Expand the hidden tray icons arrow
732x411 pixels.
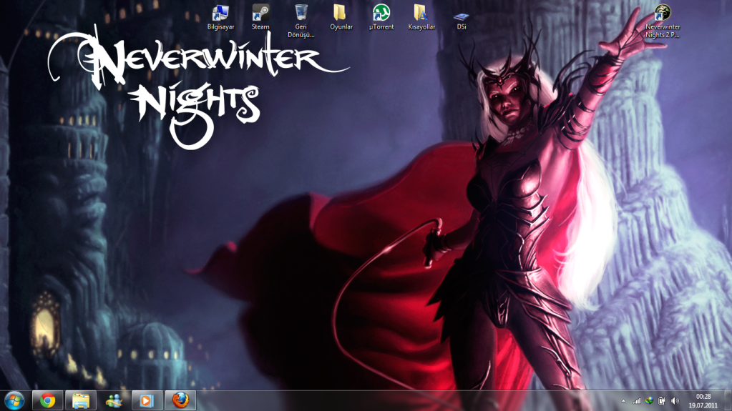point(622,401)
